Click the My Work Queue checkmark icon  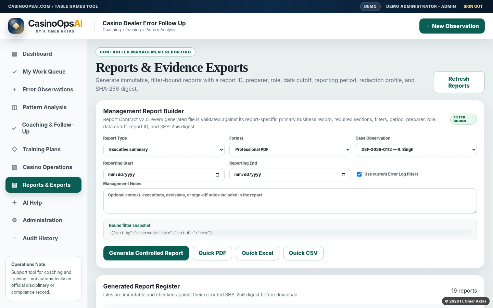(x=14, y=72)
